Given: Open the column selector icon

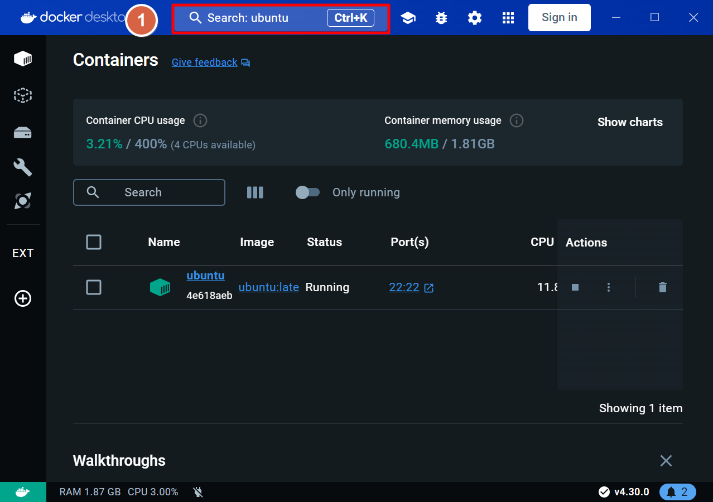Looking at the screenshot, I should point(255,192).
